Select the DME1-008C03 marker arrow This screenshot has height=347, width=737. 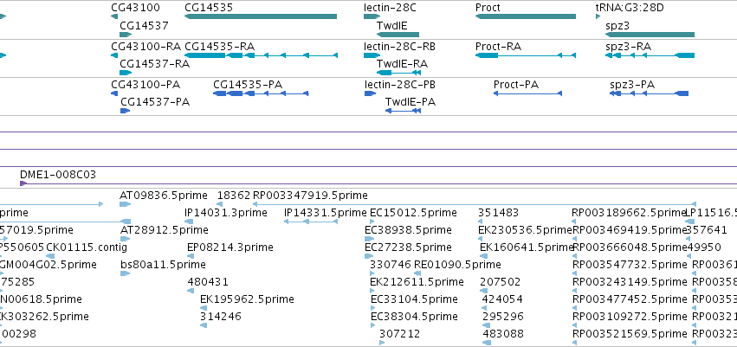tap(23, 183)
